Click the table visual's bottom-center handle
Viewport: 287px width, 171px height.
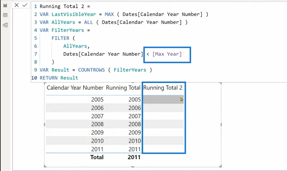[x=133, y=167]
